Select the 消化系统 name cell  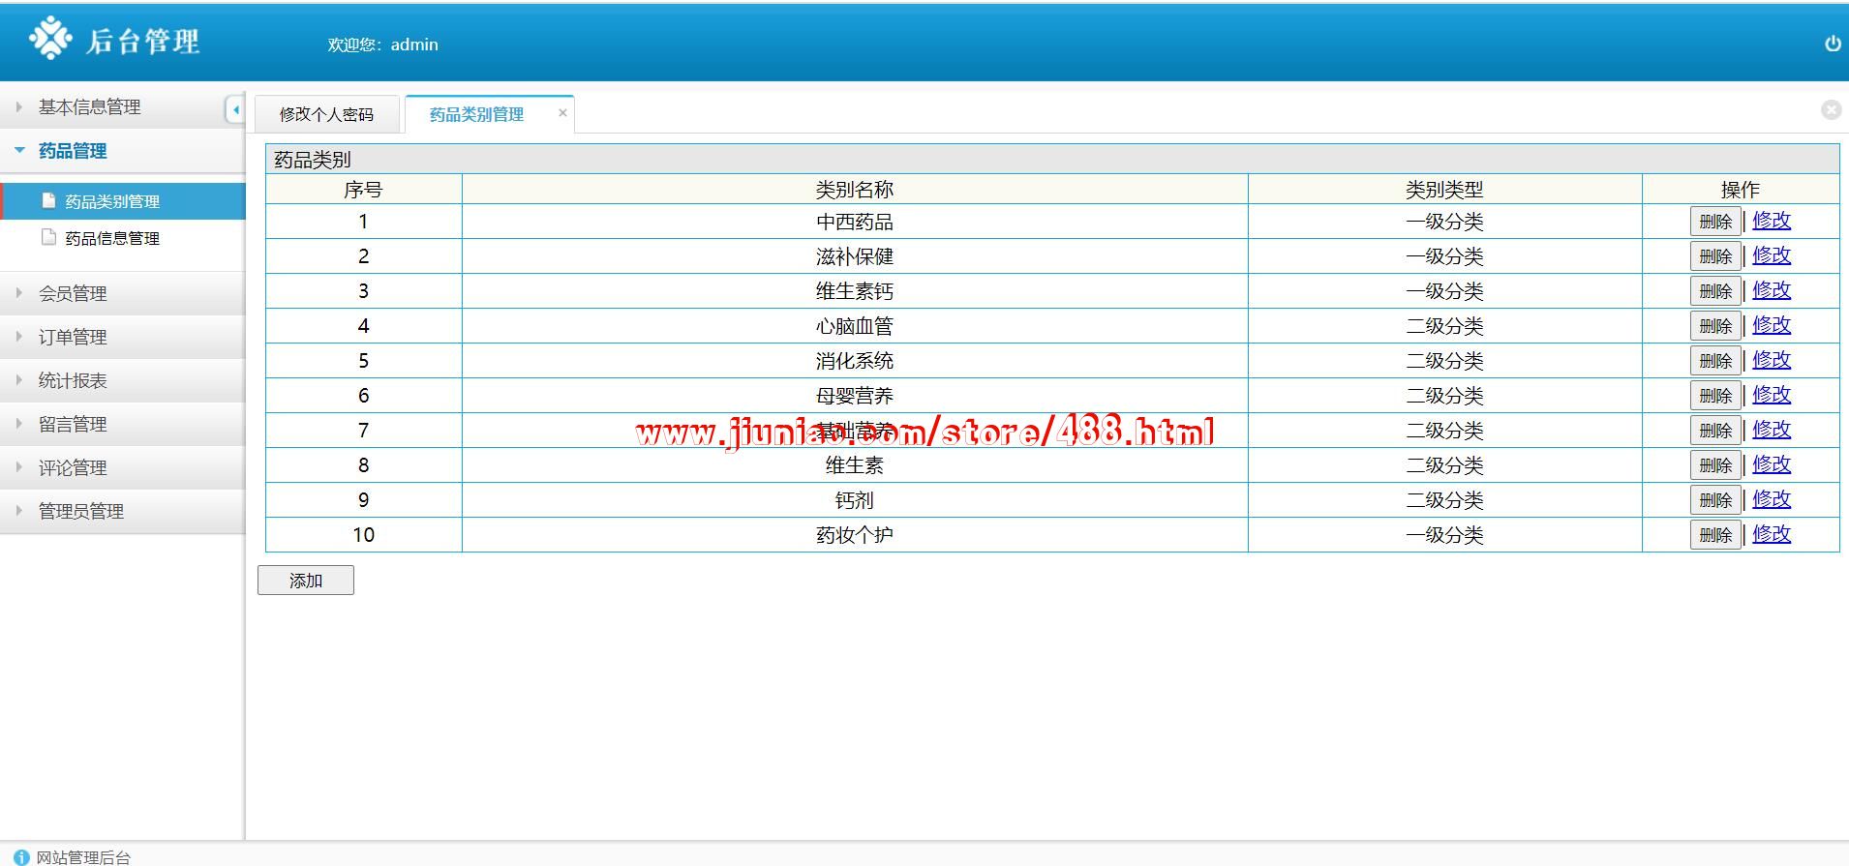[x=855, y=361]
